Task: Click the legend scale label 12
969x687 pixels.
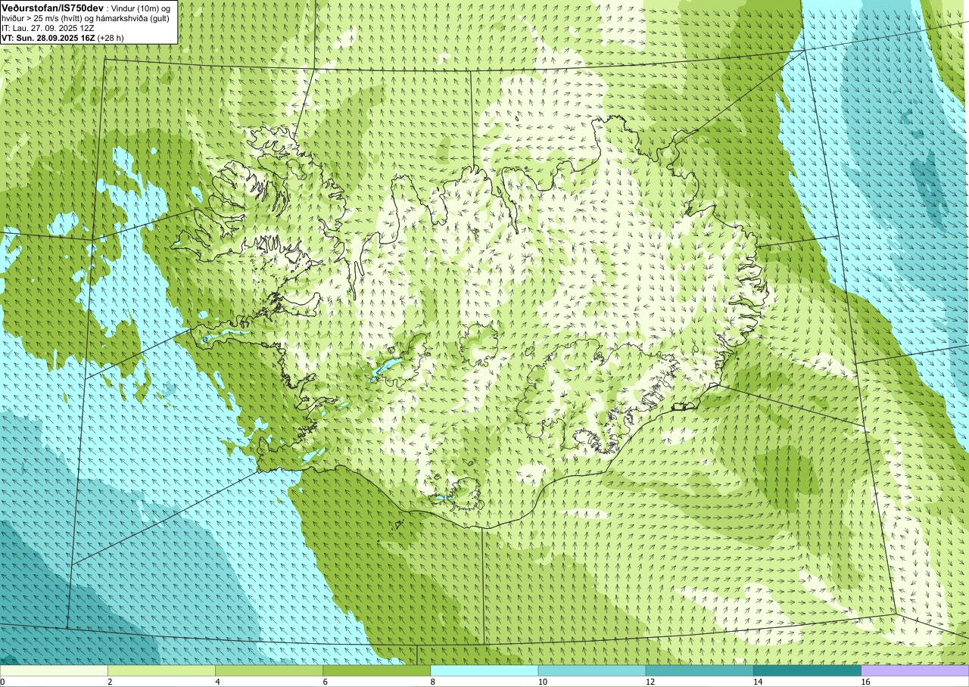Action: pyautogui.click(x=650, y=682)
